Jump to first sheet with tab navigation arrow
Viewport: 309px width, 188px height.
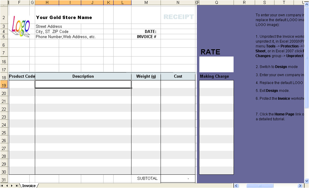coord(2,186)
